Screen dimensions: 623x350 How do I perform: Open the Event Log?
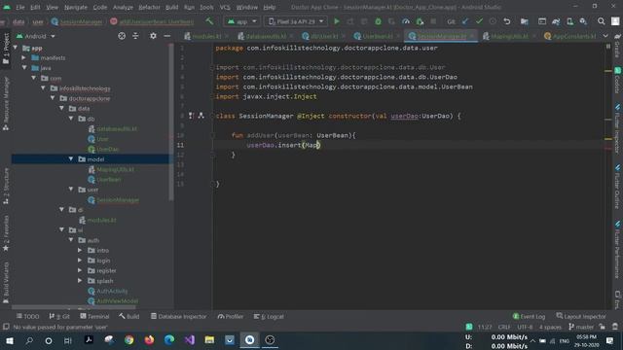[x=529, y=316]
